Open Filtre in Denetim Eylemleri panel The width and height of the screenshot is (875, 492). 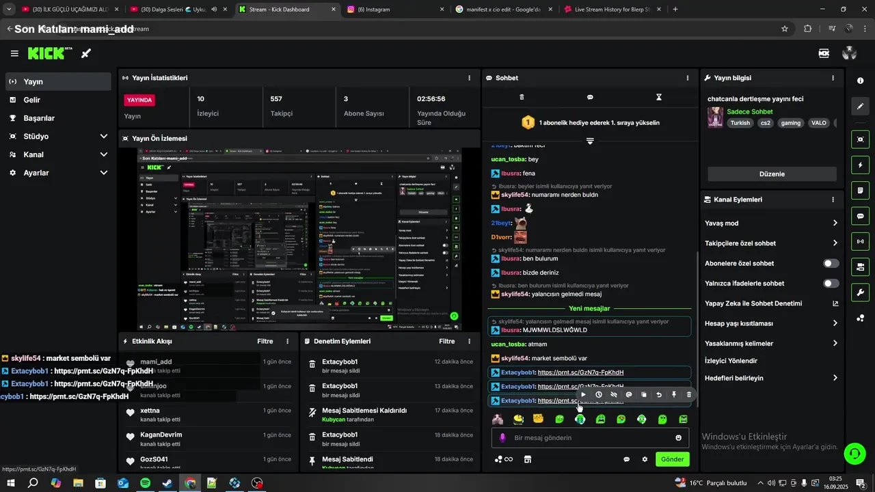pyautogui.click(x=447, y=341)
